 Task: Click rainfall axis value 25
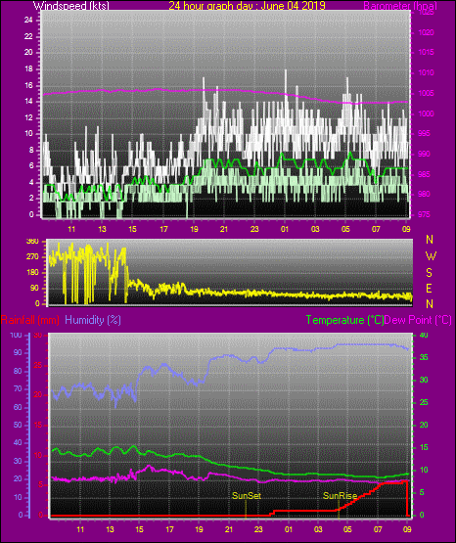38,365
